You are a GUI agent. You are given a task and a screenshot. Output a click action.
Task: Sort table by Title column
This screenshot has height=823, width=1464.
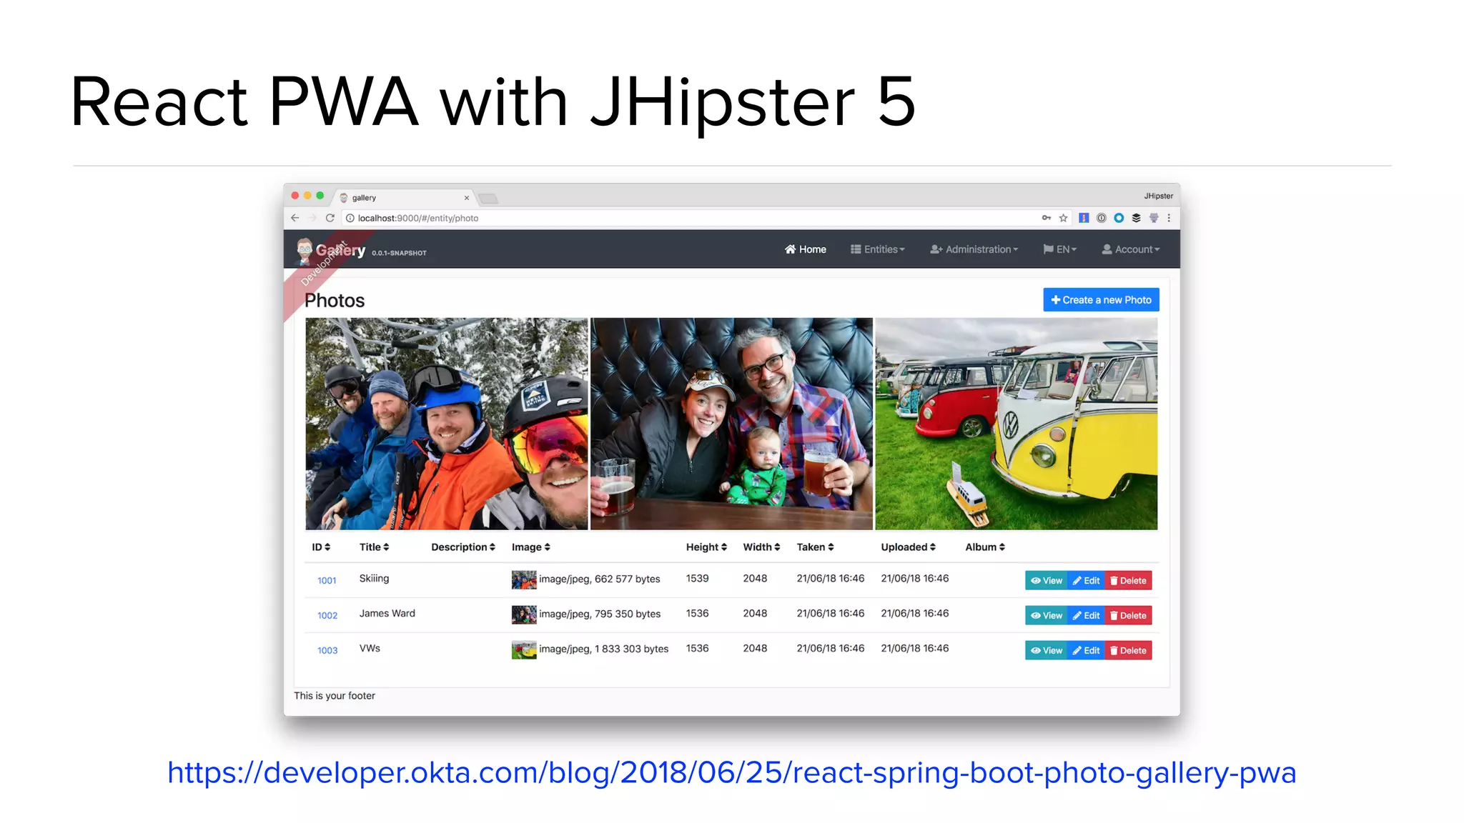pos(375,547)
